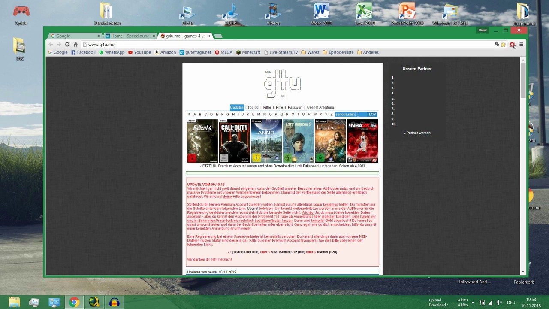Image resolution: width=549 pixels, height=309 pixels.
Task: Open the DLC desktop folder
Action: (20, 49)
